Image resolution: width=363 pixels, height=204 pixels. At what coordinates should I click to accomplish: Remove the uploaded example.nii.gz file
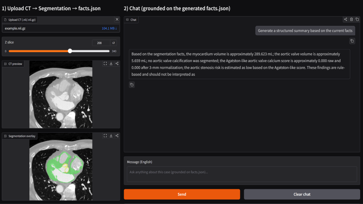(117, 20)
